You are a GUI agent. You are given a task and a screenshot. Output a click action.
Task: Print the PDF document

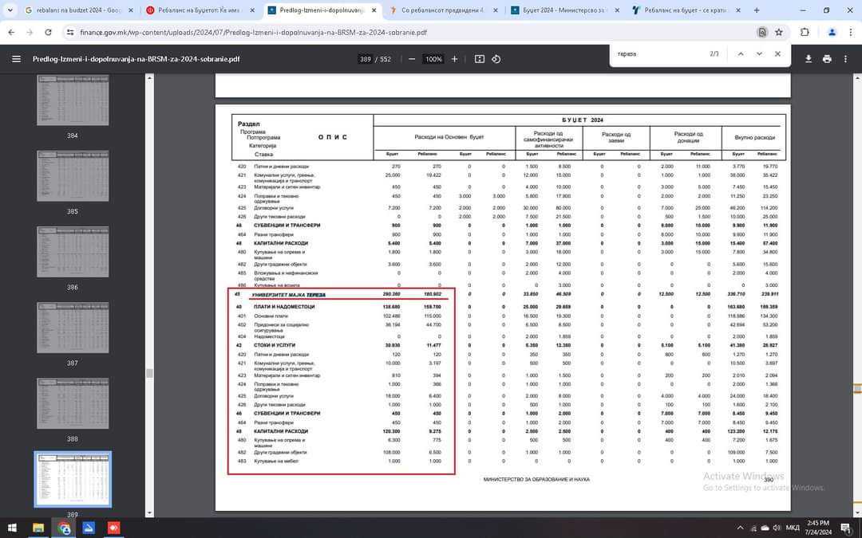coord(827,59)
